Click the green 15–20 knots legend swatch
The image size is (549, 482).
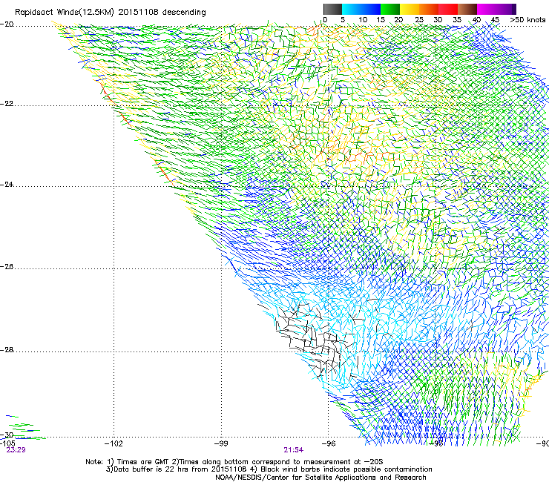(x=390, y=9)
